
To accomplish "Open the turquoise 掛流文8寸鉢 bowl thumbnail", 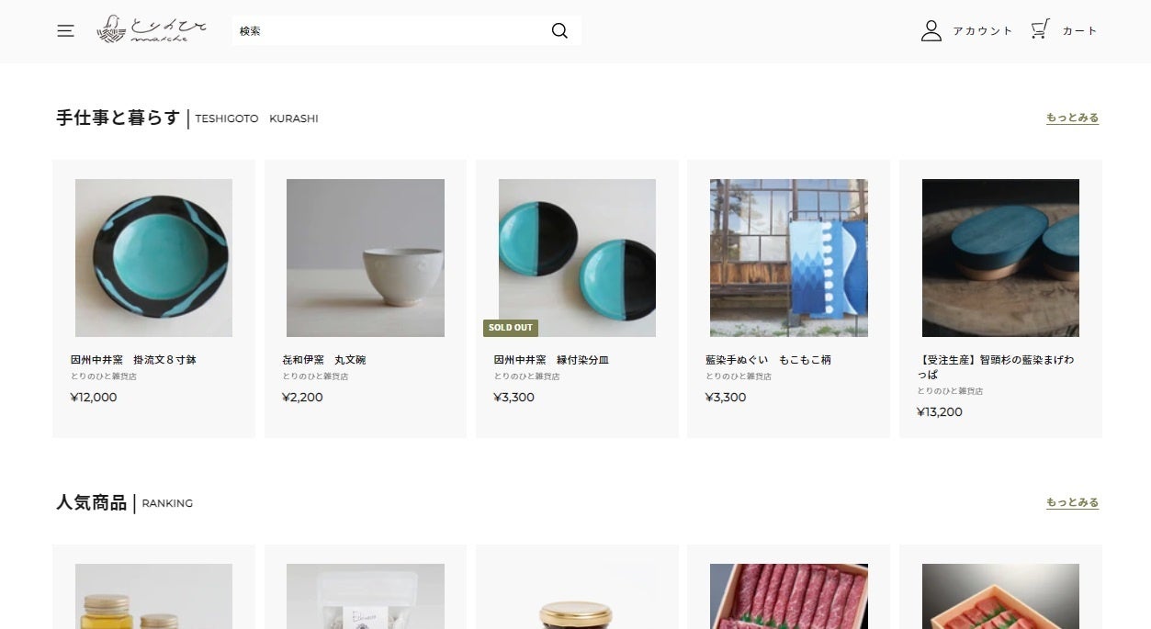I will 153,258.
